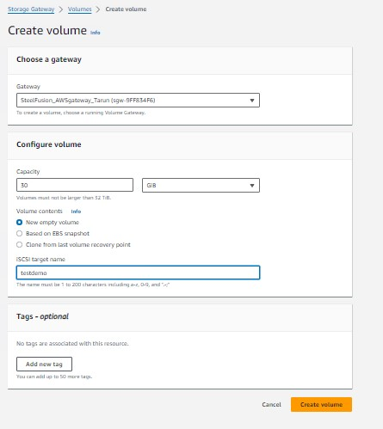Click the Create volume button

tap(321, 404)
